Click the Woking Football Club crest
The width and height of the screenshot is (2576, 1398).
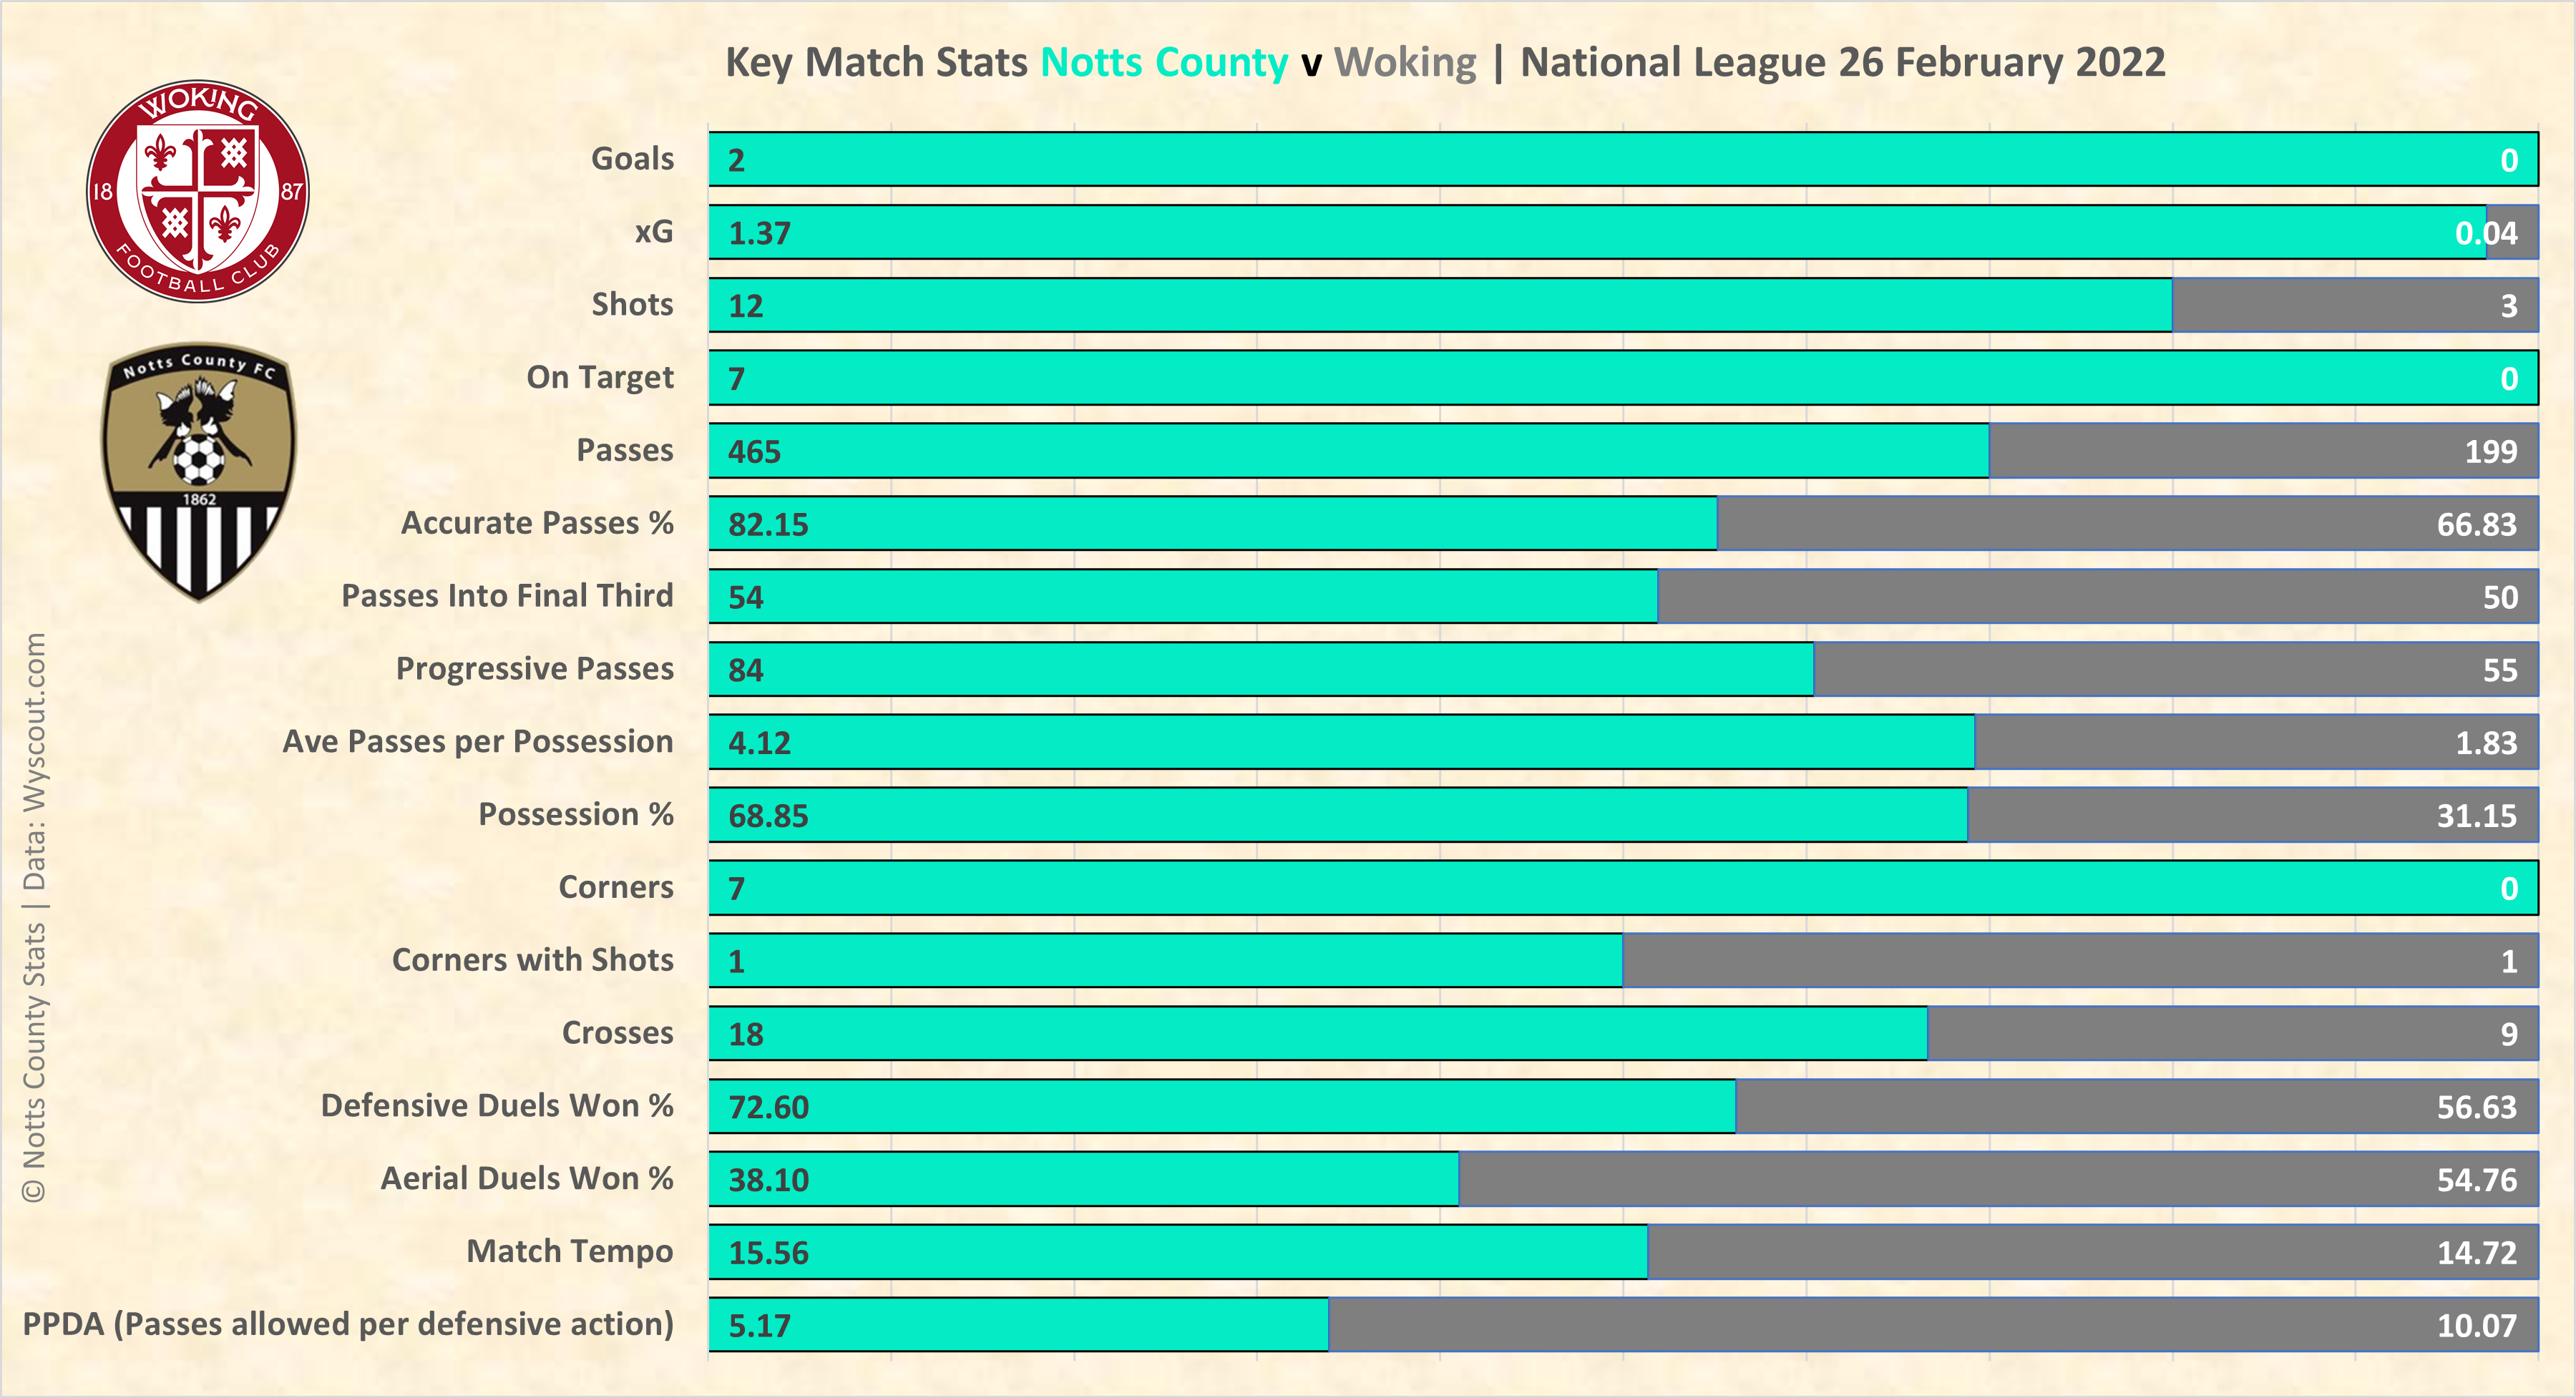tap(198, 191)
